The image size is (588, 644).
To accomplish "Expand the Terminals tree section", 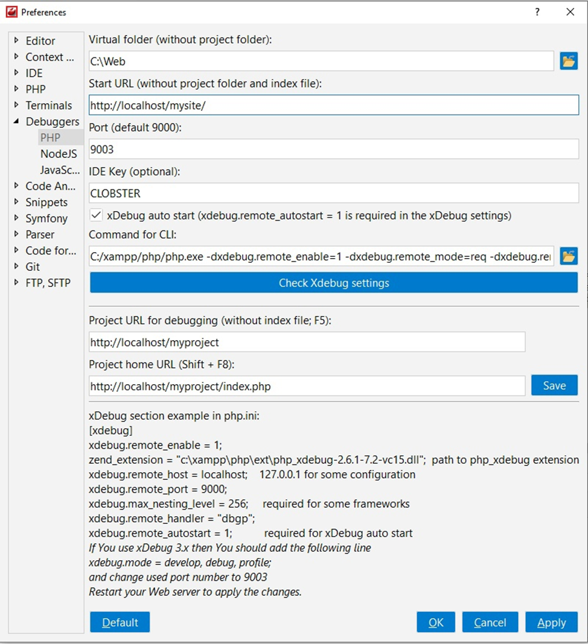I will click(16, 105).
